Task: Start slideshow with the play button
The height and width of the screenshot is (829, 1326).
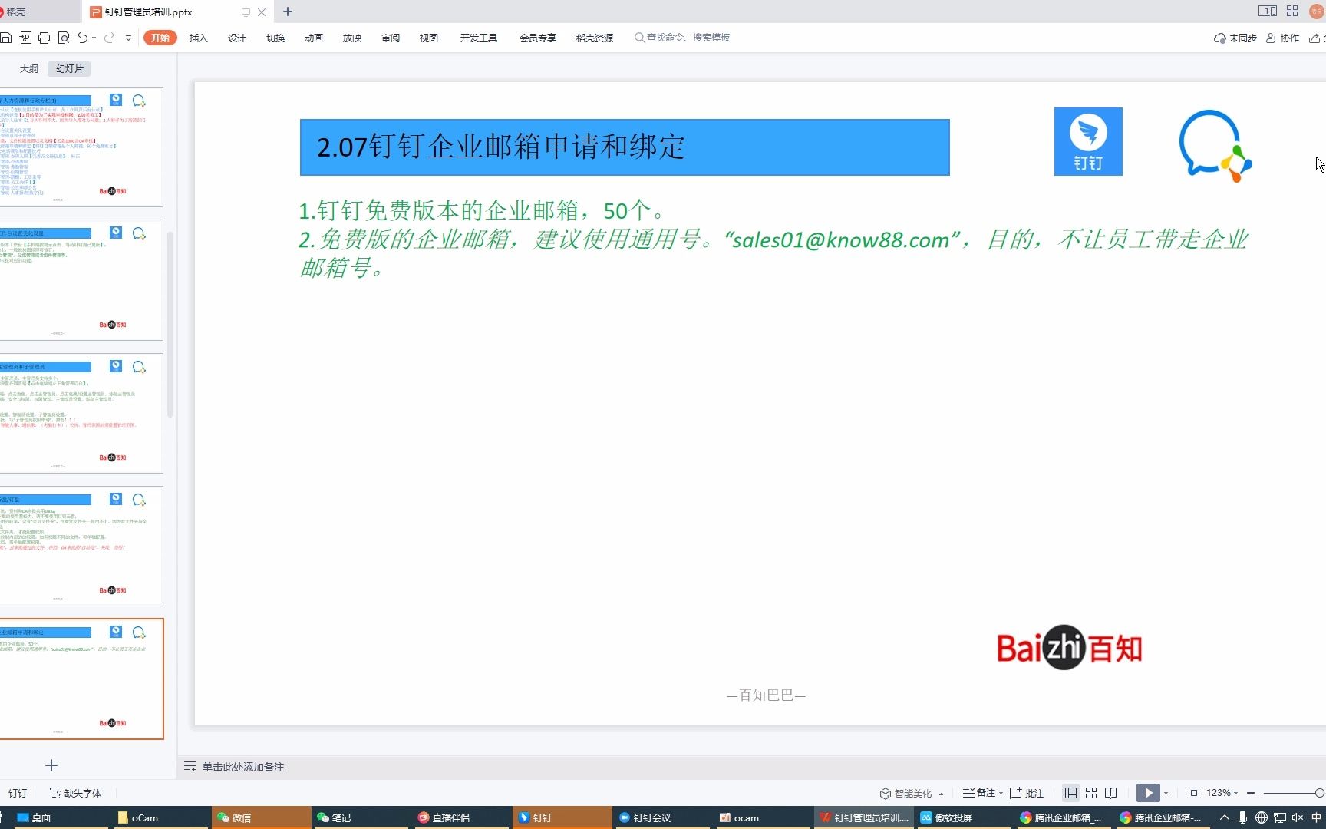Action: 1148,792
